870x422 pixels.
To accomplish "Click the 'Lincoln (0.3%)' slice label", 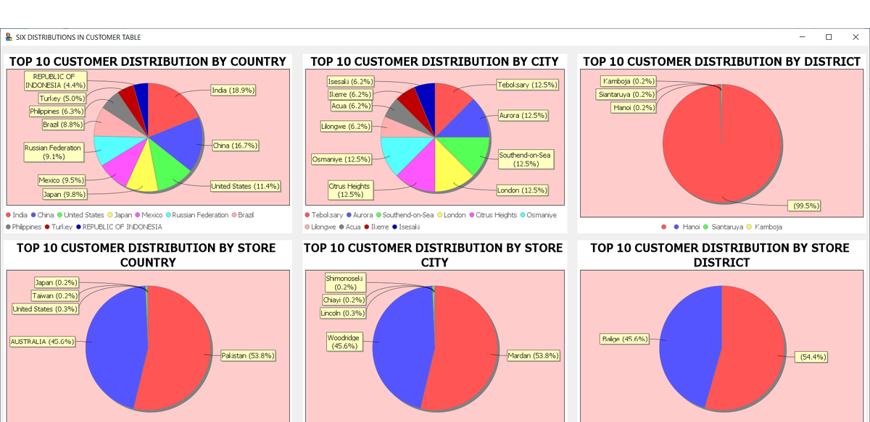I will [343, 313].
